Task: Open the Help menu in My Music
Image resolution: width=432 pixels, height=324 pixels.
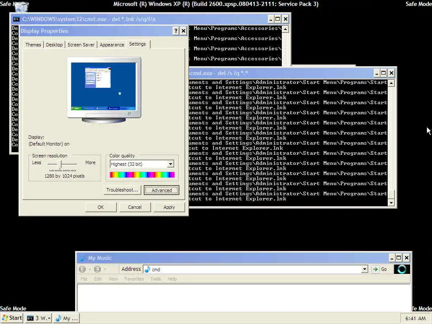Action: point(172,279)
